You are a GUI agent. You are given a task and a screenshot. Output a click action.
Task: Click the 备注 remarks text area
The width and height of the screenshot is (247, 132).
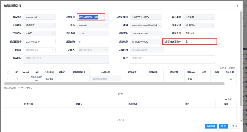[x=172, y=59]
